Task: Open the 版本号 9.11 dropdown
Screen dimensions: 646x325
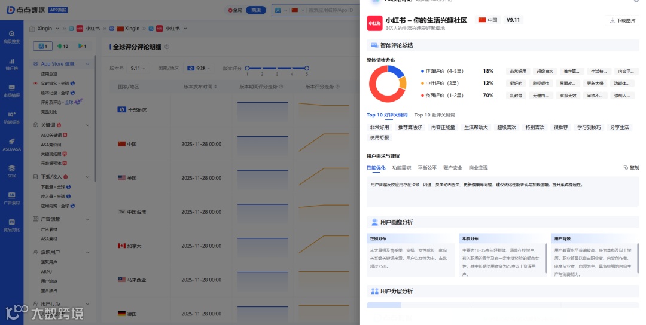Action: (x=138, y=68)
